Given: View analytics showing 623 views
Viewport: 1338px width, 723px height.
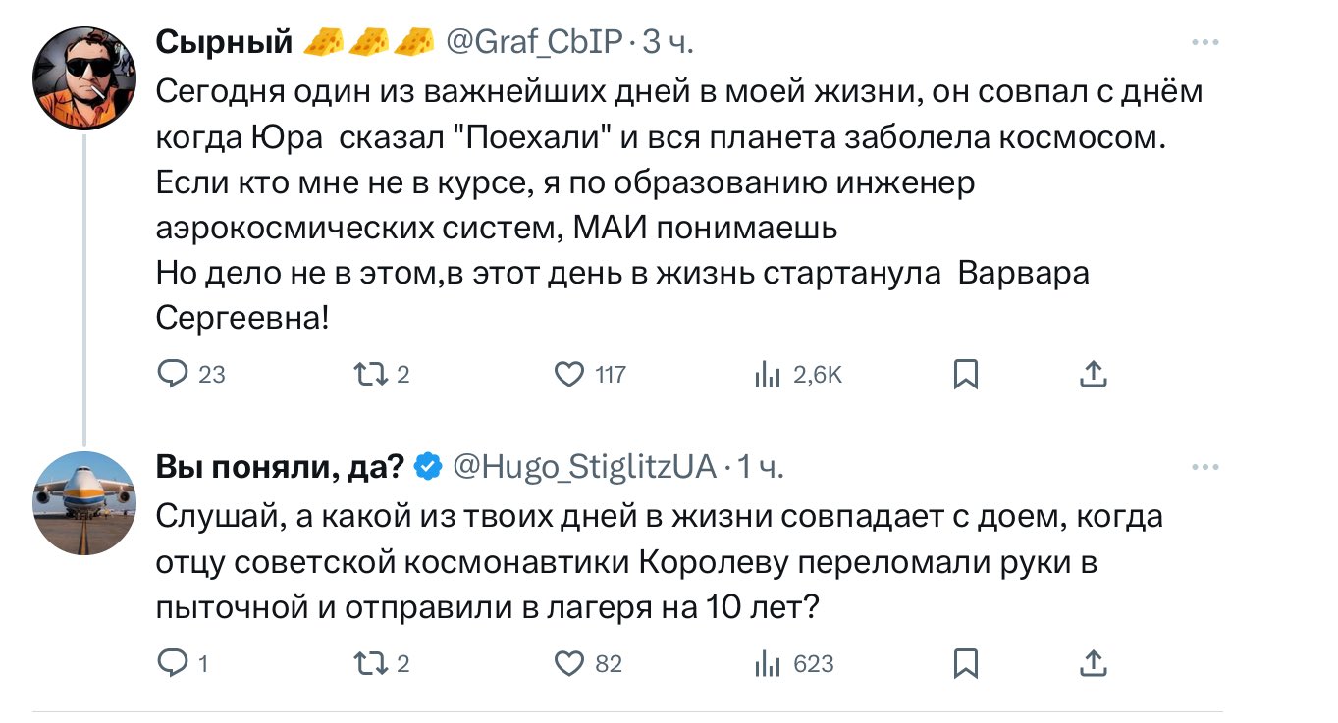Looking at the screenshot, I should pyautogui.click(x=765, y=664).
